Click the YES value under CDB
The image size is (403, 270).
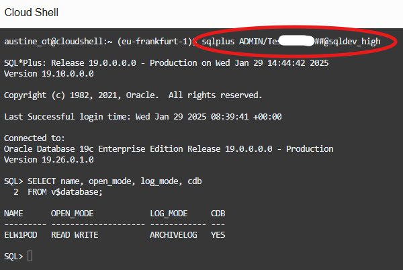click(x=218, y=235)
